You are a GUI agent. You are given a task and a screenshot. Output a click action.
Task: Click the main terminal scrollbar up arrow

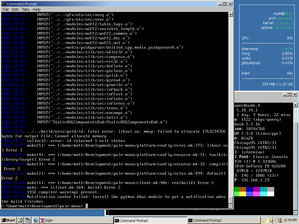(x=231, y=14)
